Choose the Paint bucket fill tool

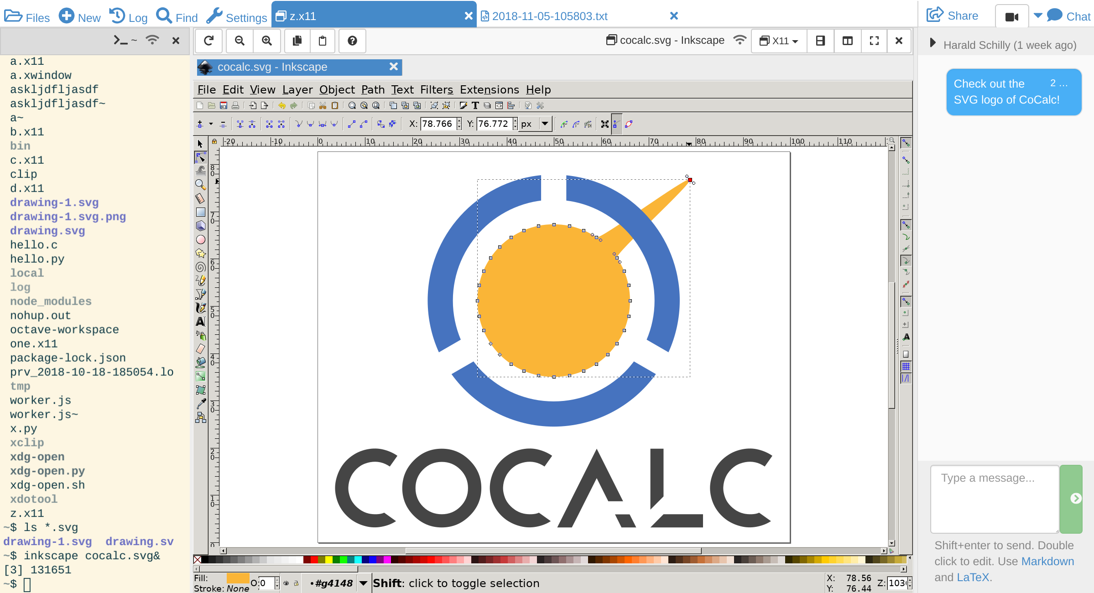pos(200,363)
